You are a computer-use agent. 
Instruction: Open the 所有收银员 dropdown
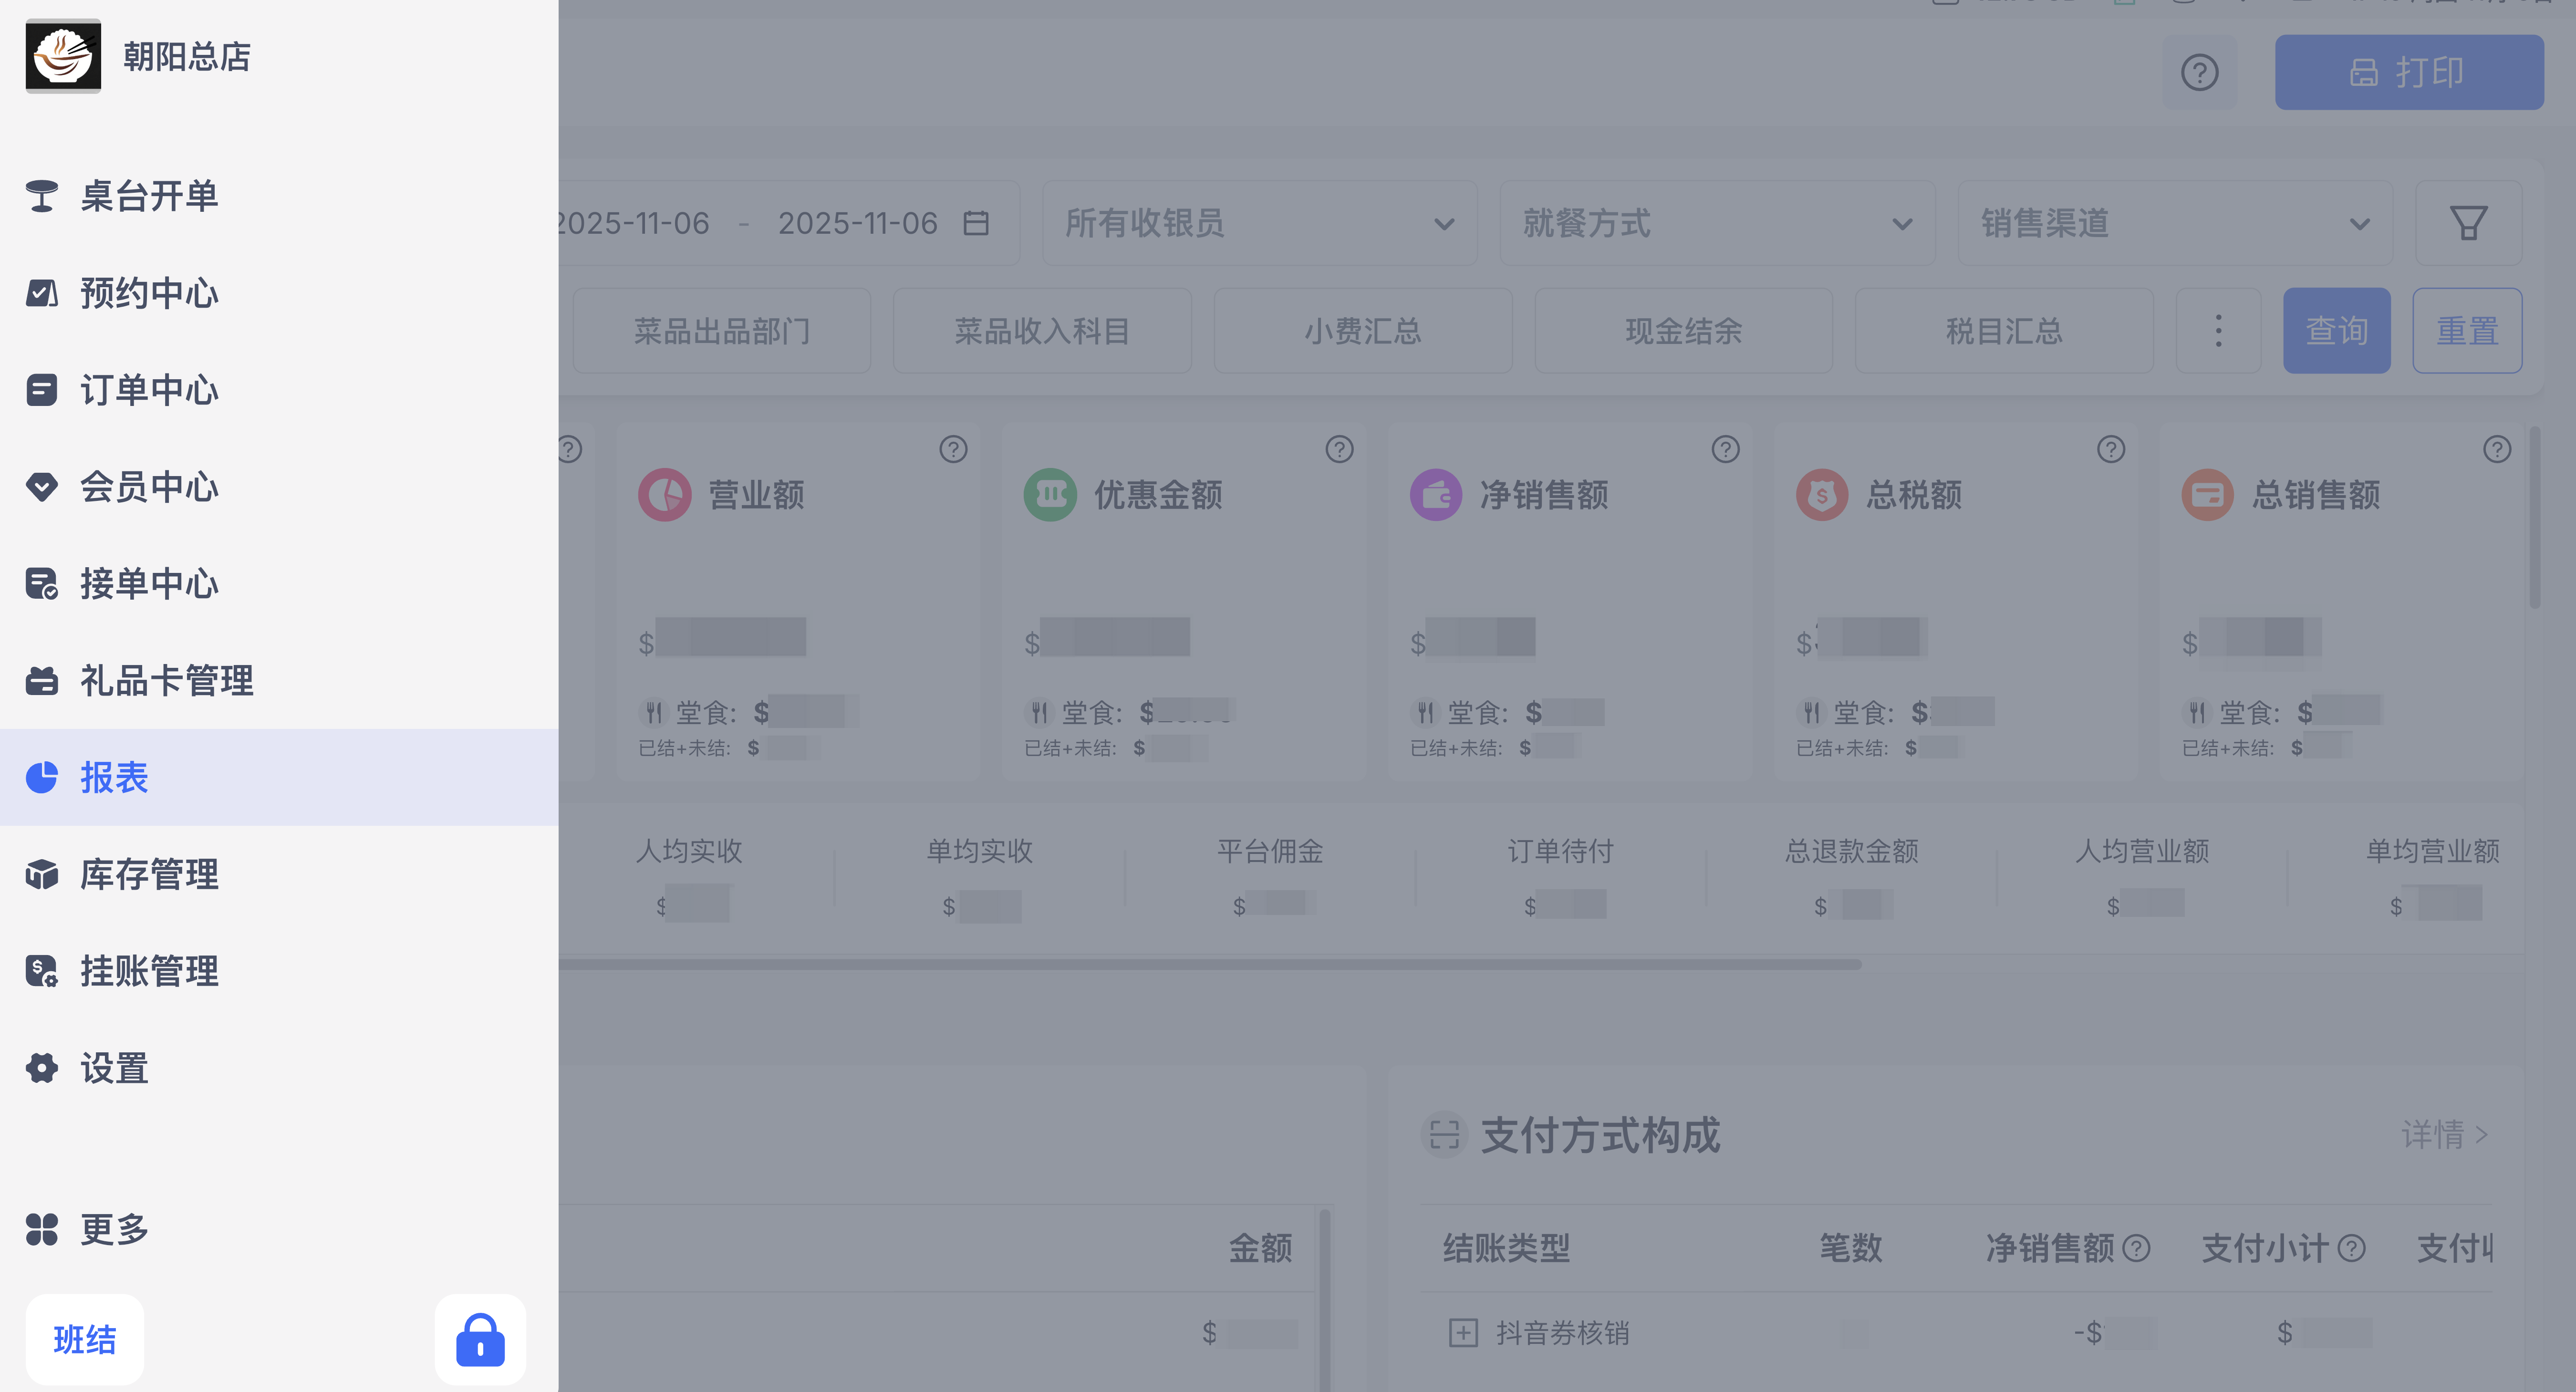coord(1259,223)
